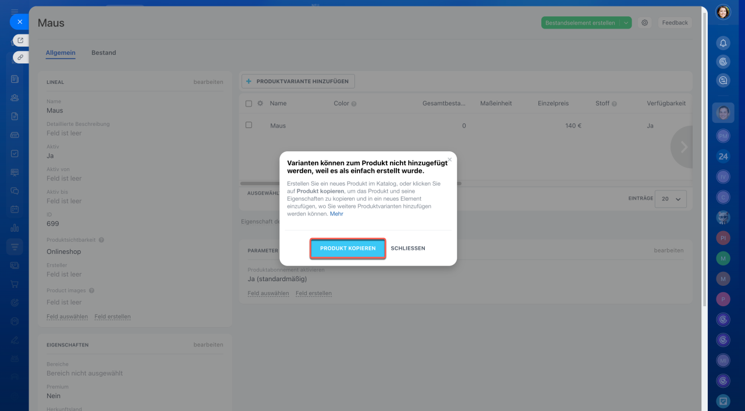Click Bestandselement erstellen button
The height and width of the screenshot is (411, 745).
580,23
